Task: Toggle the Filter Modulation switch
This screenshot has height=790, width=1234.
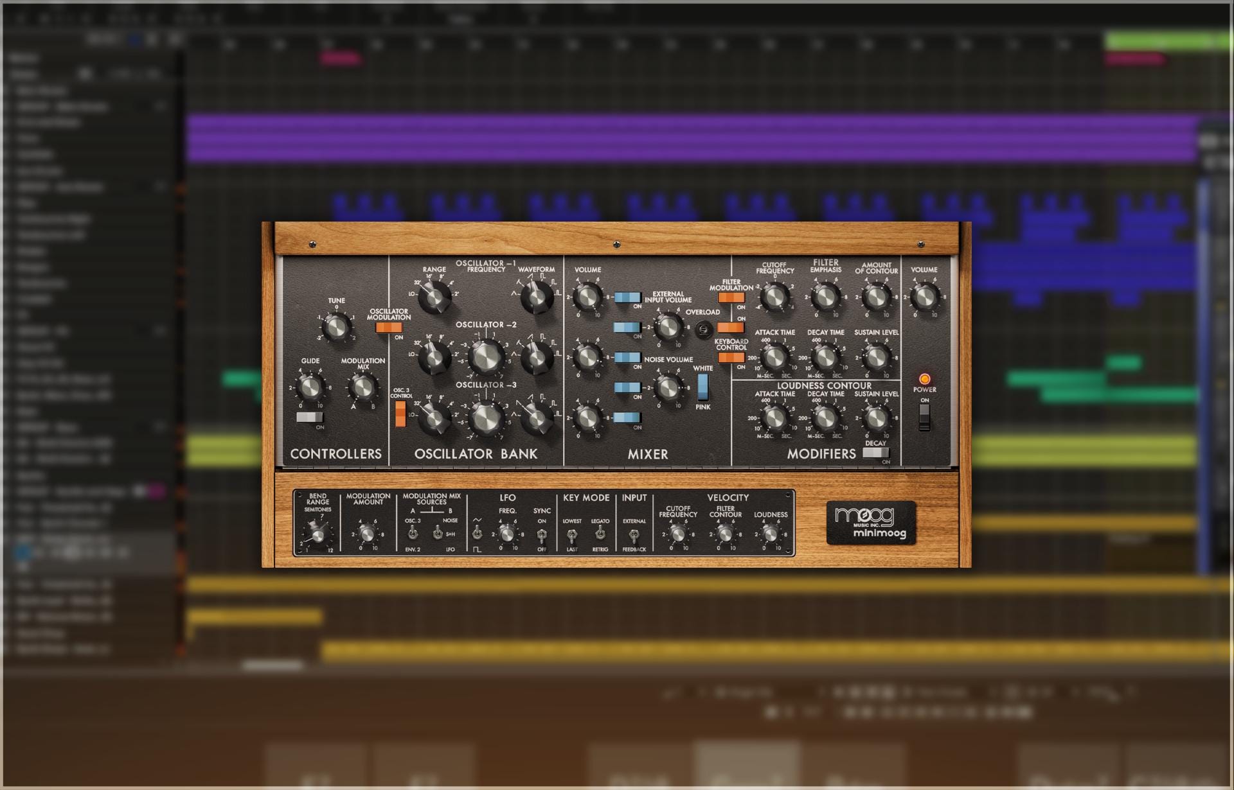Action: pyautogui.click(x=731, y=297)
